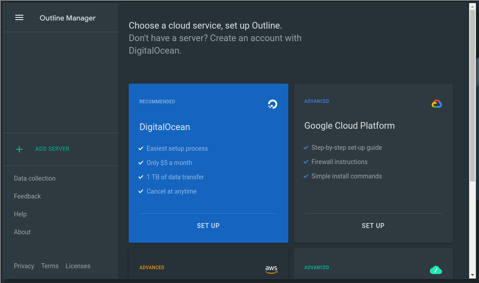
Task: Open the Privacy link
Action: [24, 266]
